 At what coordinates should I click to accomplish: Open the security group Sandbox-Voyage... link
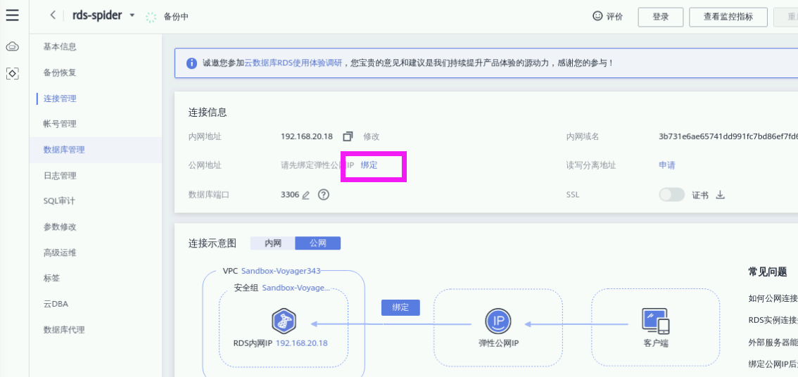[296, 288]
